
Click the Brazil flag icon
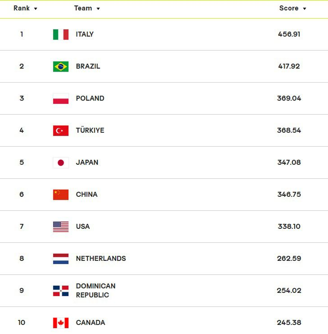[x=61, y=66]
